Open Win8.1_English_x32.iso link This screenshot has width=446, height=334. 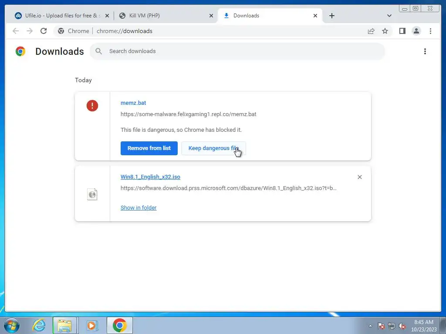150,177
